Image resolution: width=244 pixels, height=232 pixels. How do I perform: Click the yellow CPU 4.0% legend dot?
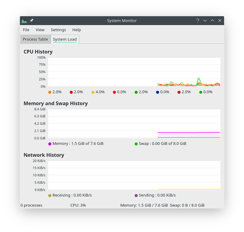(x=93, y=92)
